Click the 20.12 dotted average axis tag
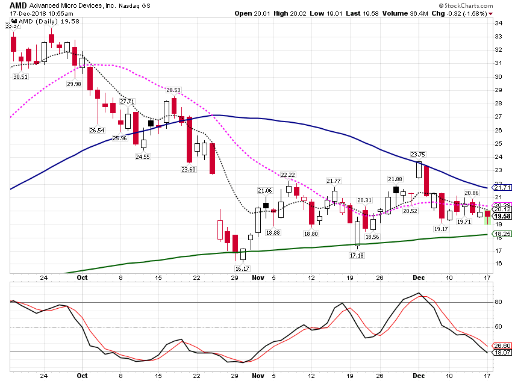 (x=502, y=209)
